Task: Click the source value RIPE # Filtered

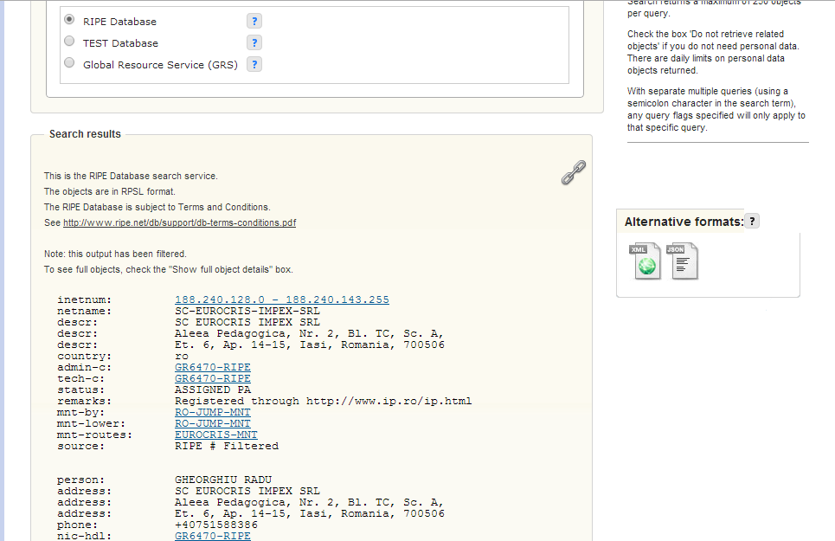Action: point(227,446)
